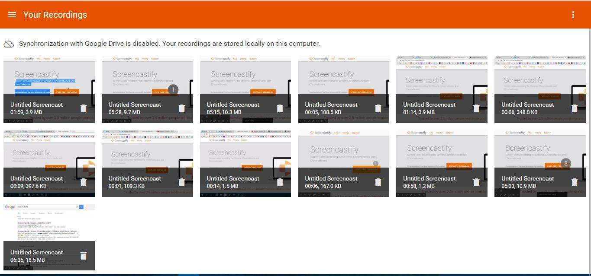Click the cloud sync disabled icon

click(x=9, y=44)
